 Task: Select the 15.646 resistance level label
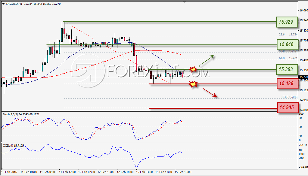[x=287, y=44]
